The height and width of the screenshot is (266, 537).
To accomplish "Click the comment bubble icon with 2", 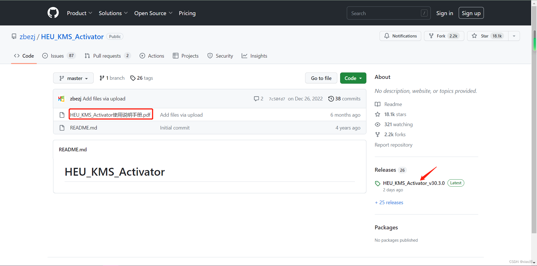I will coord(256,99).
